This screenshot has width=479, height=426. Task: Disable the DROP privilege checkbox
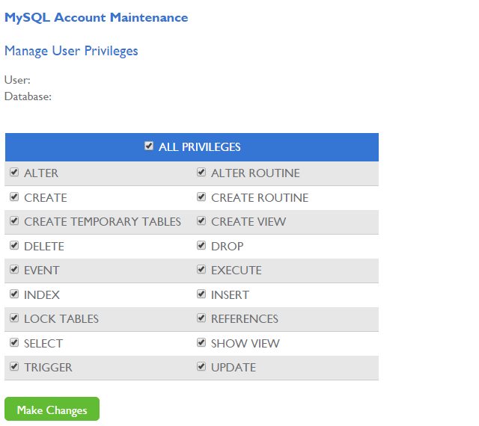tap(201, 245)
